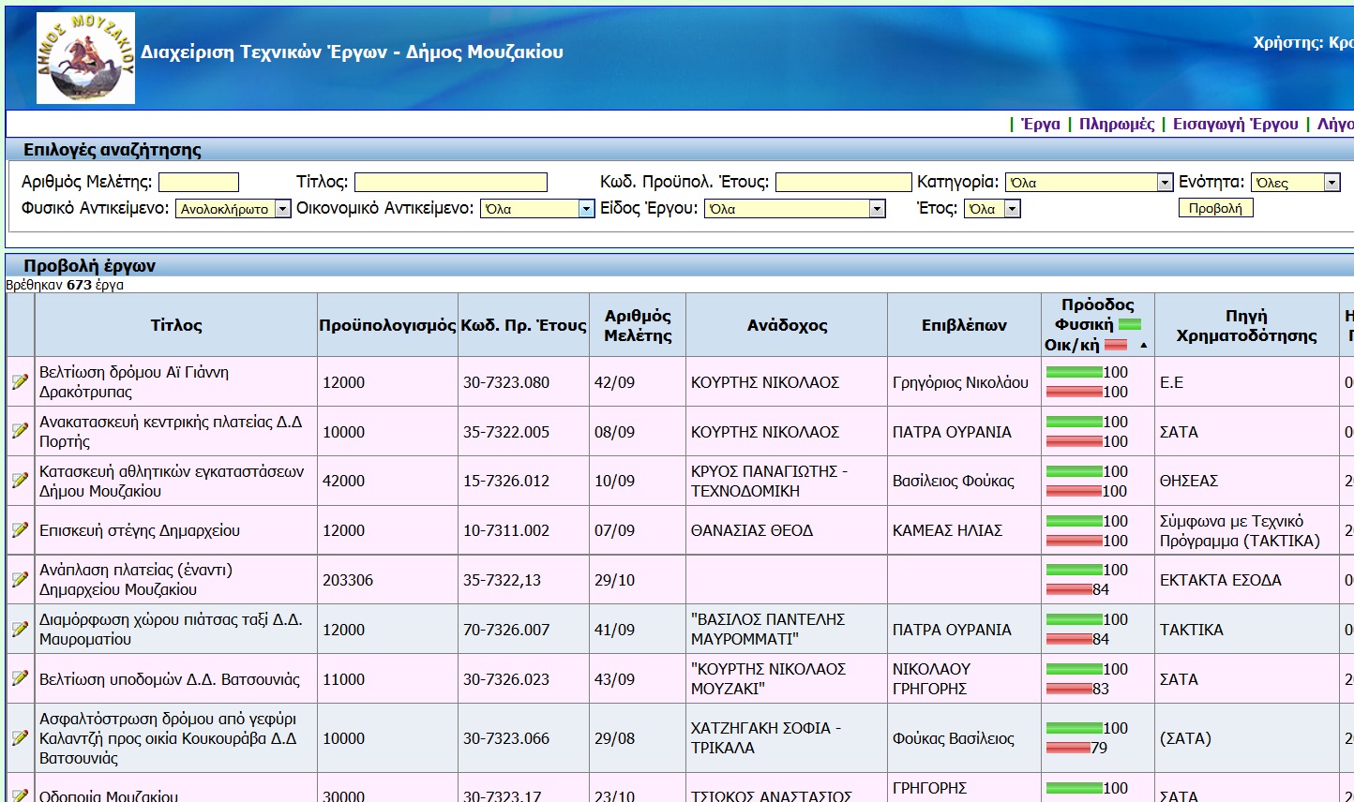The image size is (1354, 802).
Task: Edit the Διαμόρφωση χώρου πιάτσας ταξί project
Action: tap(20, 629)
